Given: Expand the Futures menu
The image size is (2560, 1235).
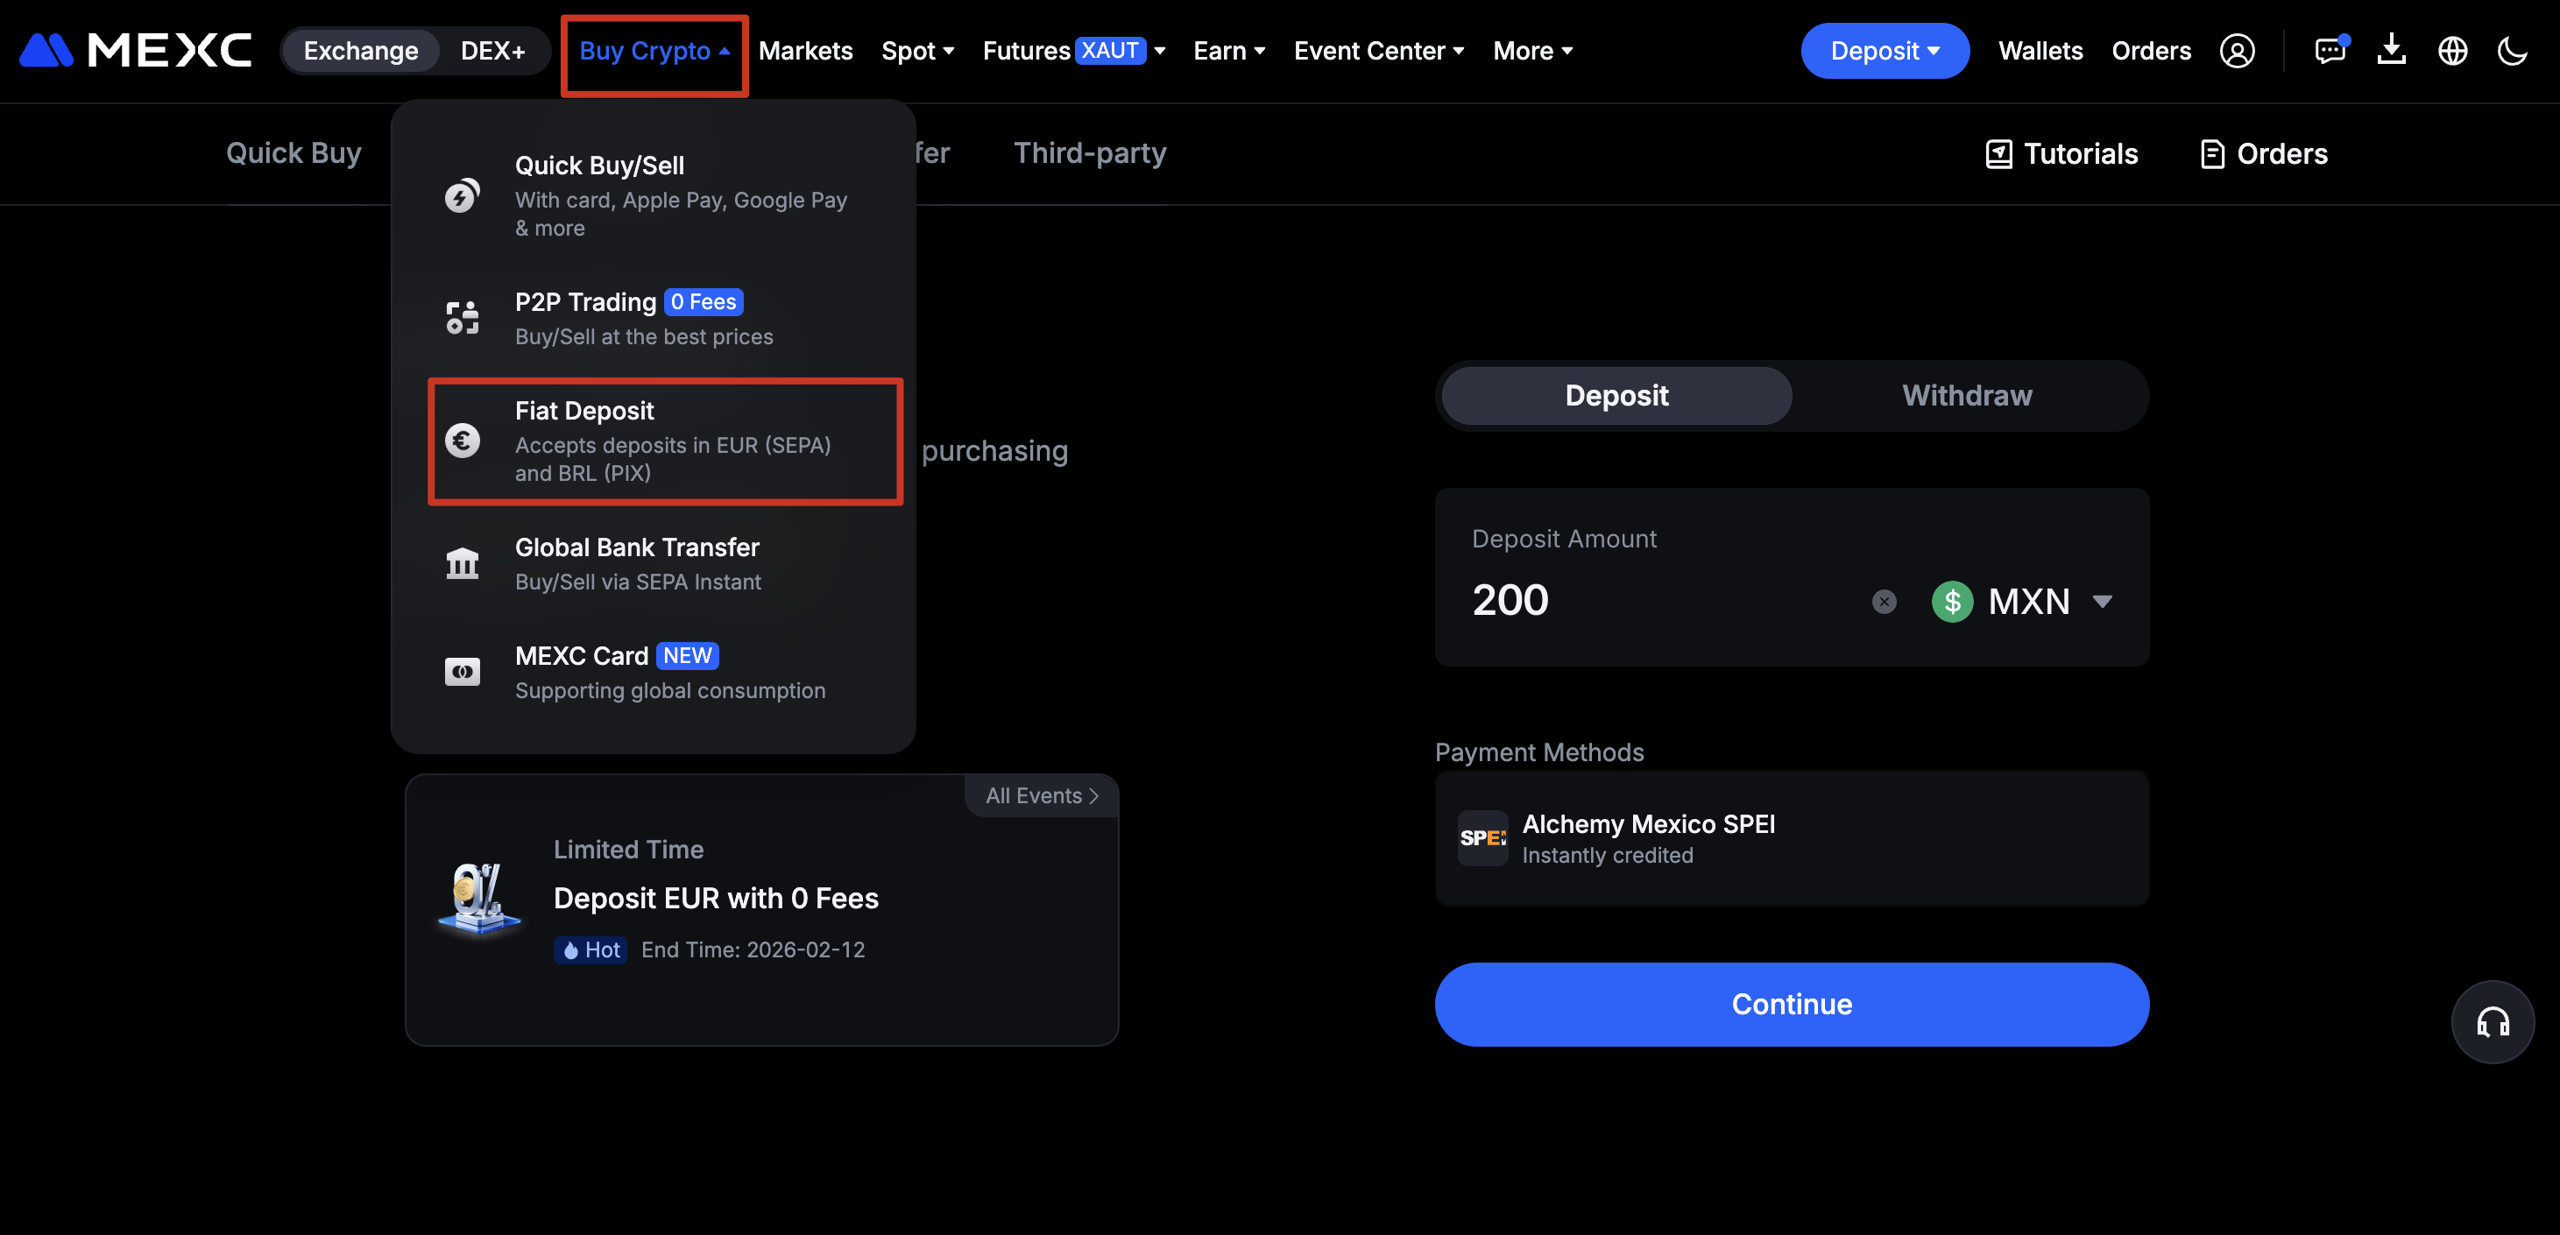Looking at the screenshot, I should (x=1073, y=51).
